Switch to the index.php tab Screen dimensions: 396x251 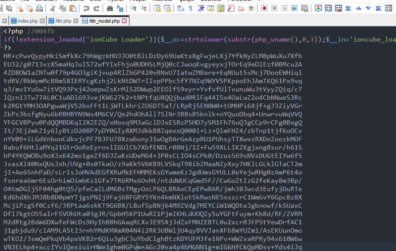tap(28, 21)
